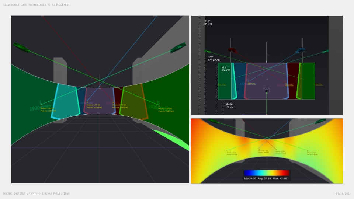Click the Avg: 27.84 legend value
The image size is (354, 199).
(264, 178)
